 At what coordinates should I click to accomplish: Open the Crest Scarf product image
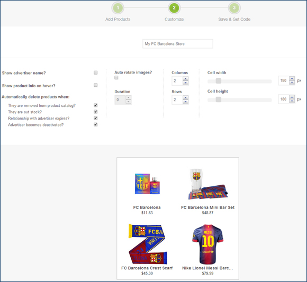pos(148,244)
